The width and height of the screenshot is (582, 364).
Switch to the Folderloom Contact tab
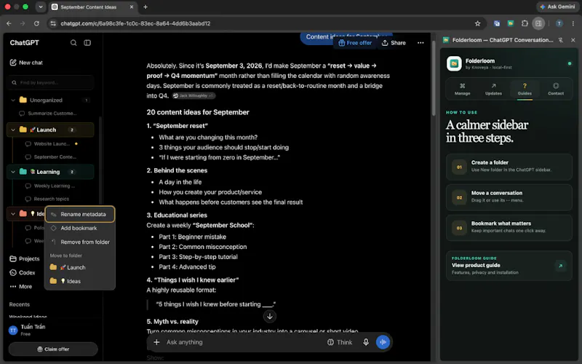point(556,89)
